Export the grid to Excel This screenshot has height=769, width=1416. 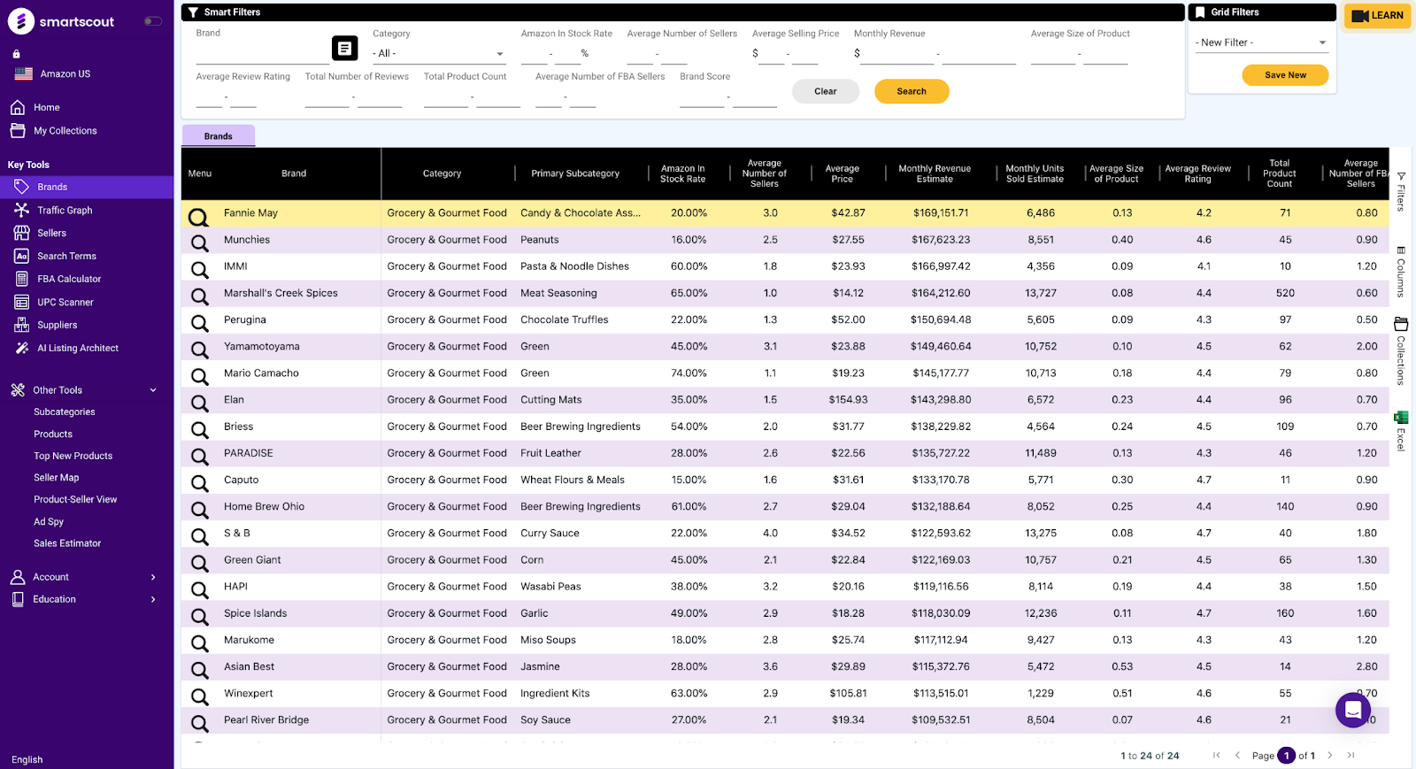[x=1401, y=429]
